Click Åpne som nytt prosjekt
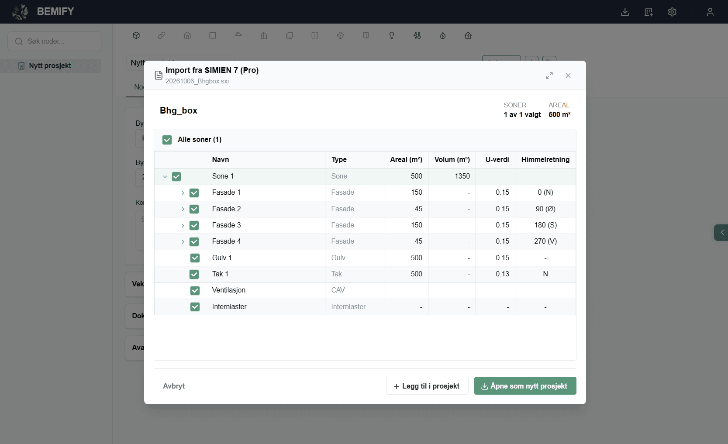The image size is (728, 444). pos(525,386)
